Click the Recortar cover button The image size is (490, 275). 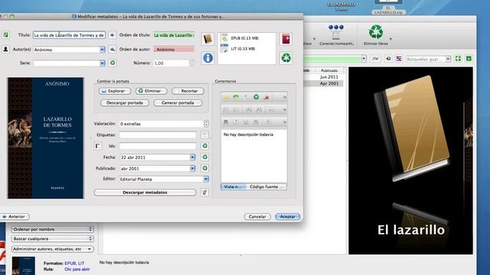point(188,91)
